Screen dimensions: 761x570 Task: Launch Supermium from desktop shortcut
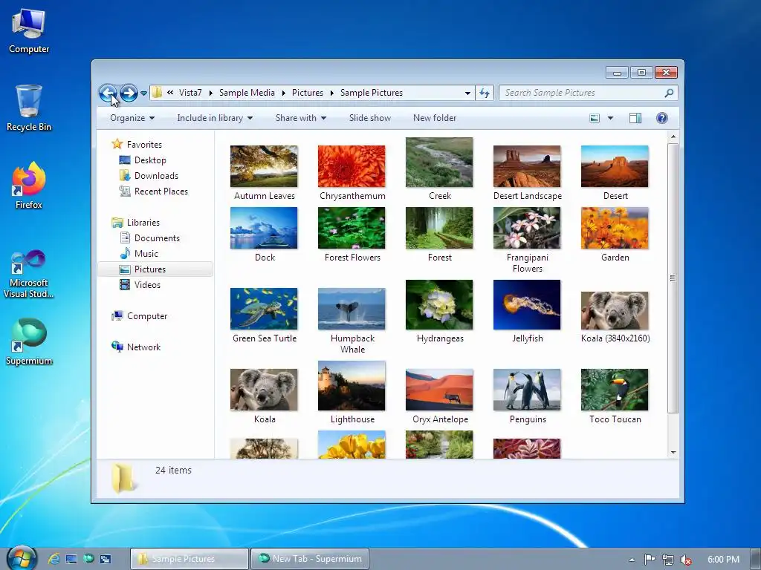(x=29, y=341)
